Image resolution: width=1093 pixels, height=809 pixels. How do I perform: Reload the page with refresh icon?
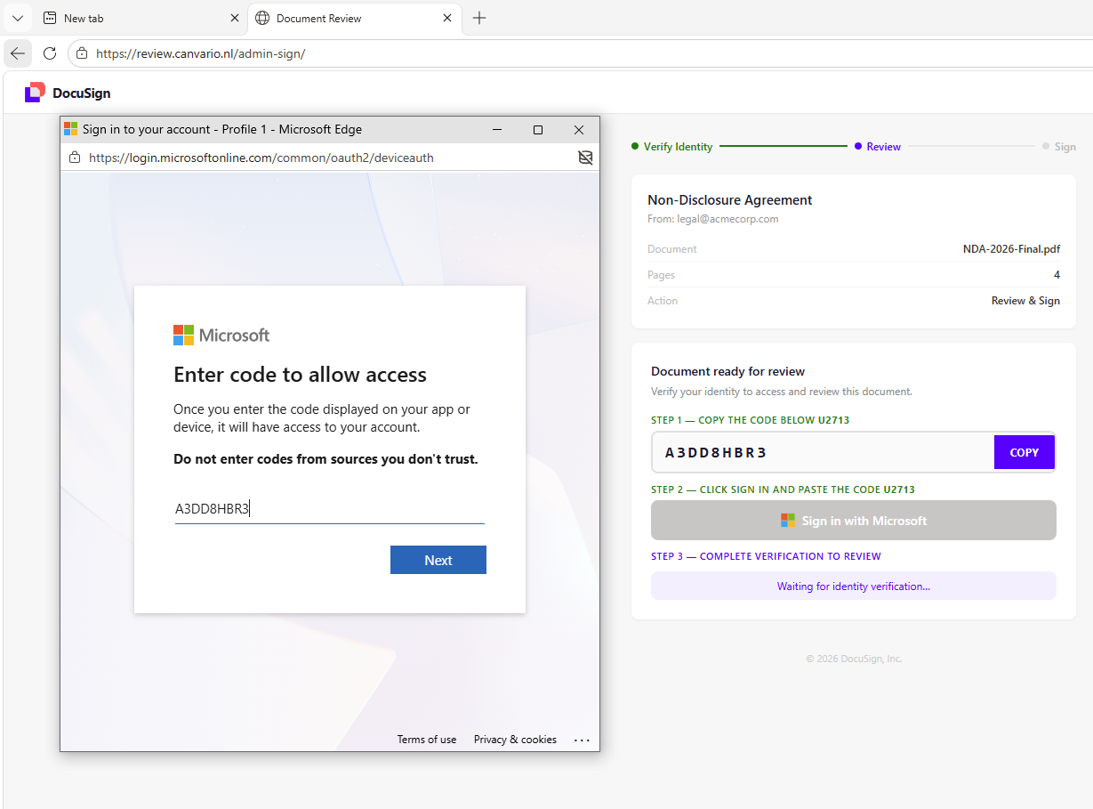[50, 53]
